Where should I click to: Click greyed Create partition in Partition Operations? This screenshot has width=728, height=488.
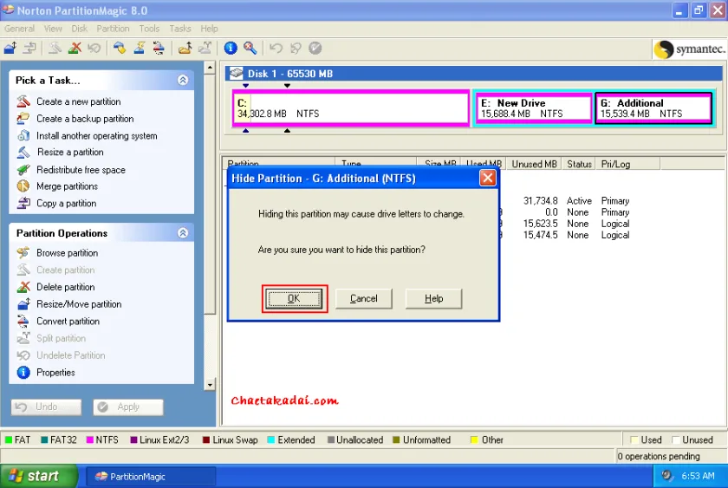[x=66, y=270]
